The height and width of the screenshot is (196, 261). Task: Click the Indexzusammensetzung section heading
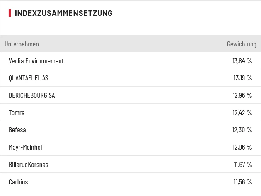tap(63, 13)
